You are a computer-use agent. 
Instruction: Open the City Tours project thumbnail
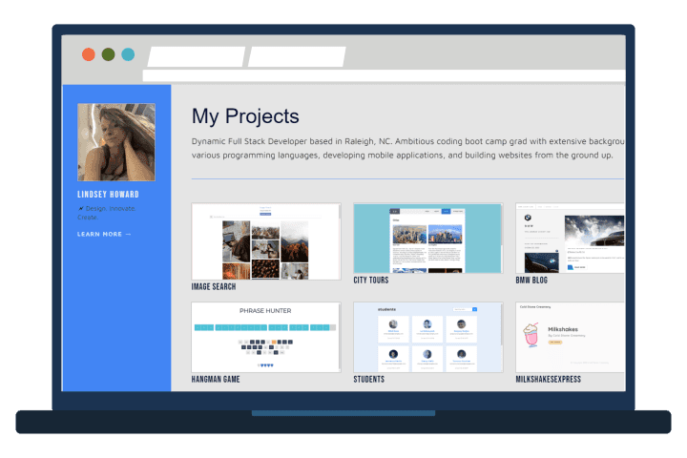click(x=428, y=238)
